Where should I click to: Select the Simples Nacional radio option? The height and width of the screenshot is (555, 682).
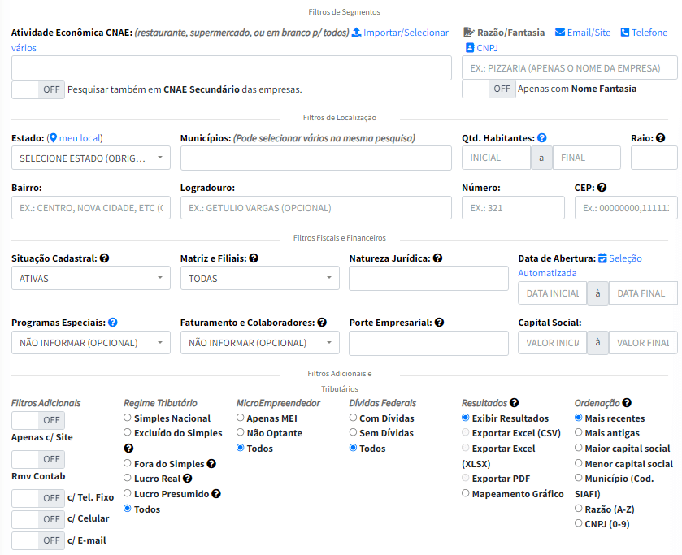click(x=128, y=418)
